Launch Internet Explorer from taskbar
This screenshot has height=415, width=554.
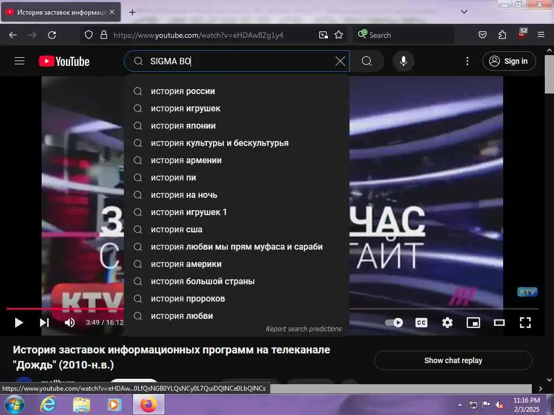tap(48, 404)
